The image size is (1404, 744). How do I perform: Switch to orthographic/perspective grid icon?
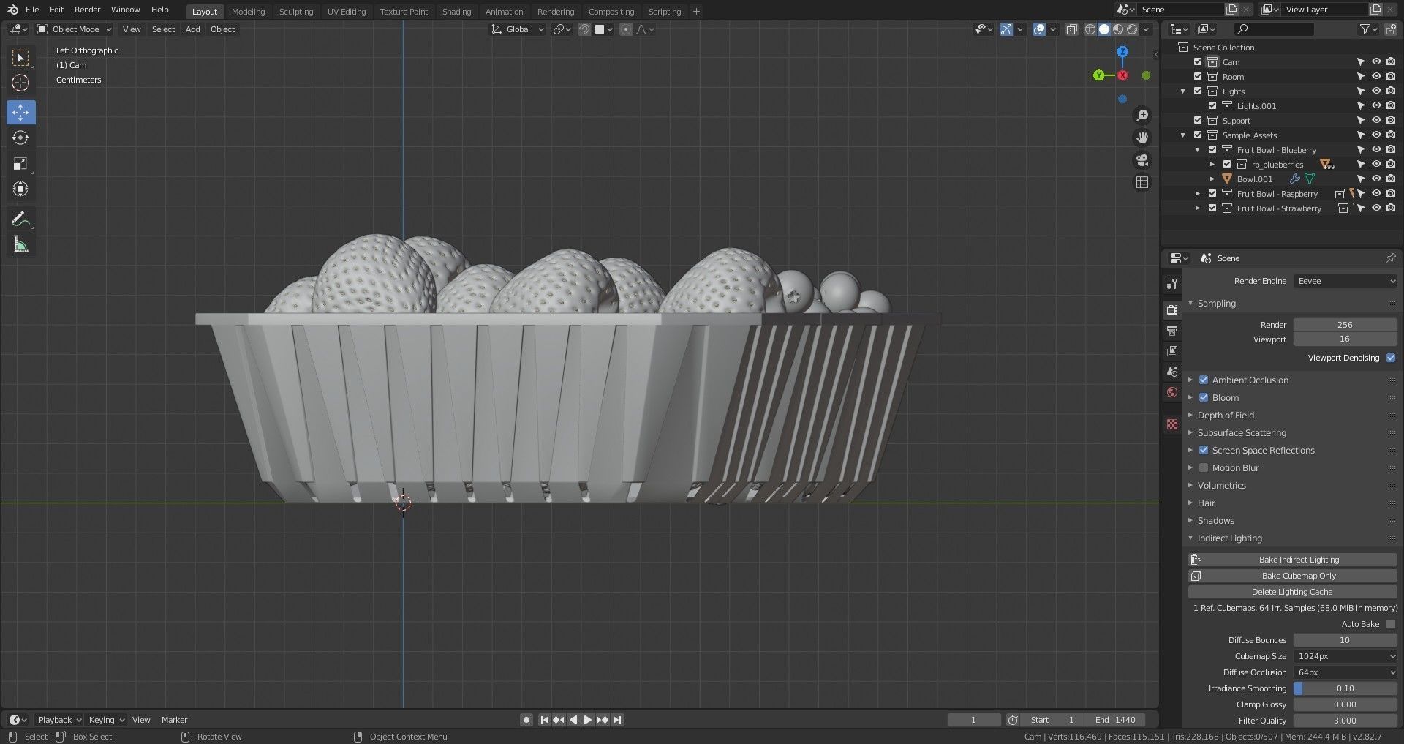1141,182
